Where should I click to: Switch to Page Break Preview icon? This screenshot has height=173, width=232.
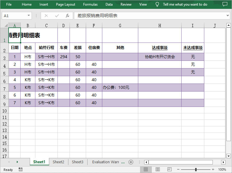170,169
